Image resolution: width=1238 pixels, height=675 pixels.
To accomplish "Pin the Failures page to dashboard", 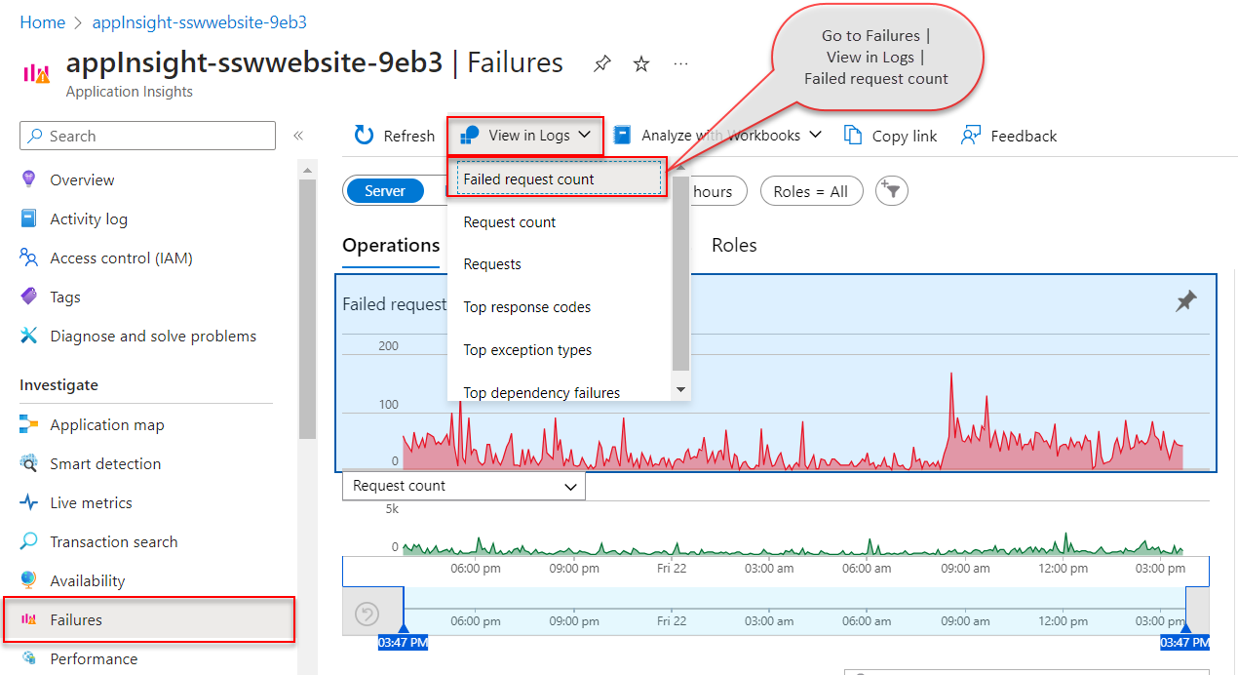I will pos(601,62).
